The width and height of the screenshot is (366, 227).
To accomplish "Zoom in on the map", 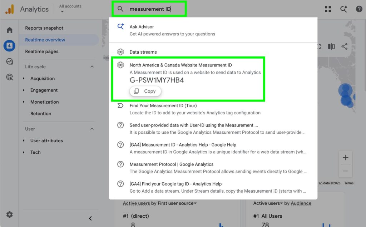I will pos(346,158).
